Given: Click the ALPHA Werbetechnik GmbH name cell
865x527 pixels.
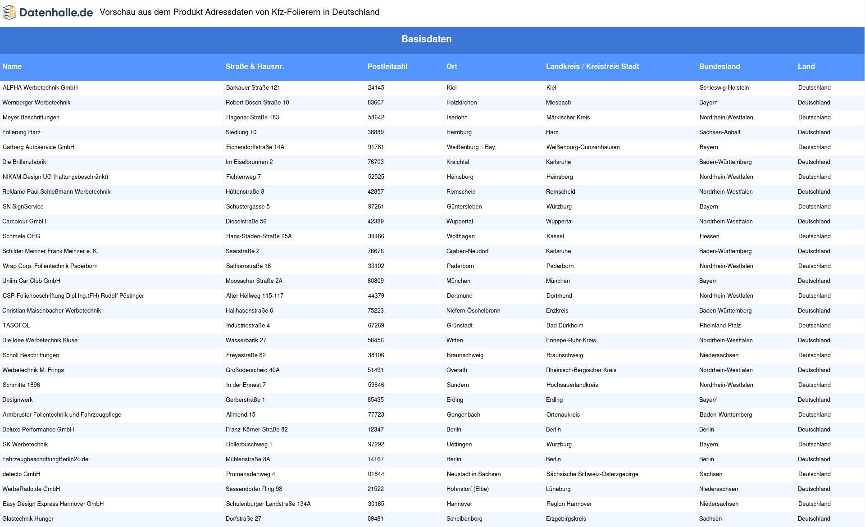Looking at the screenshot, I should coord(40,88).
